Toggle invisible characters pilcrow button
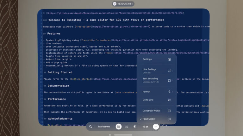Screen dimensions: 243x136 click(x=135, y=127)
